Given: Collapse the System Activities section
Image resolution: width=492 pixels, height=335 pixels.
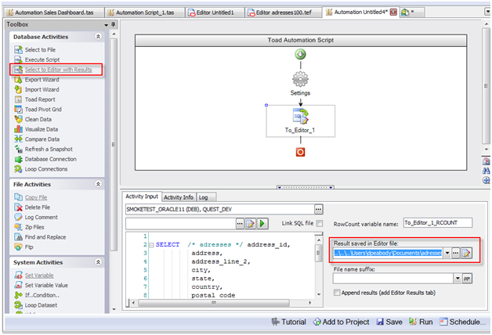Looking at the screenshot, I should coord(98,262).
